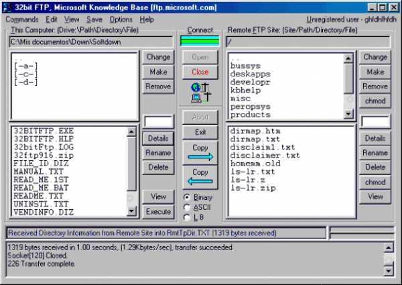Select drive [-d-] in local list

tap(26, 82)
